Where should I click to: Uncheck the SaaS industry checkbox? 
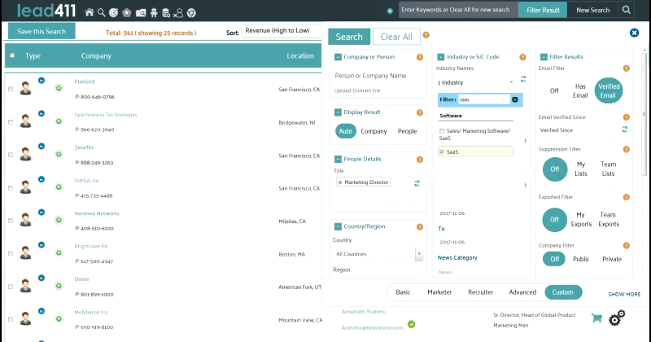[x=442, y=151]
